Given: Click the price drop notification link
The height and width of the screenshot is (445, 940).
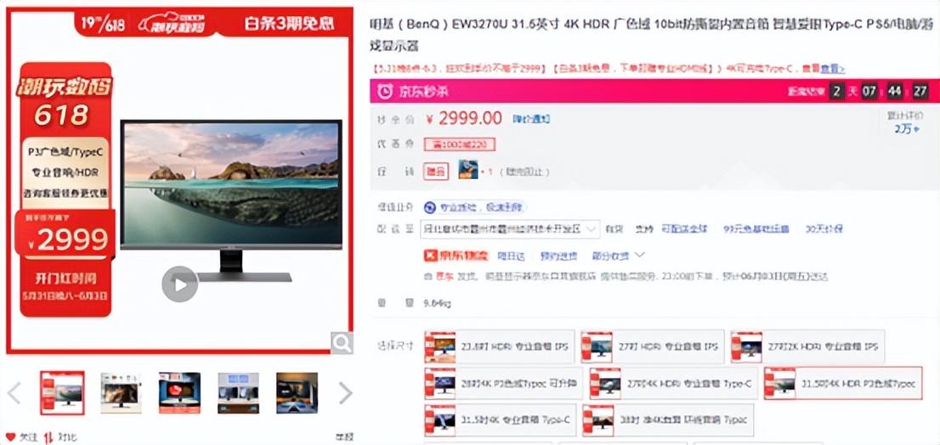Looking at the screenshot, I should 531,119.
